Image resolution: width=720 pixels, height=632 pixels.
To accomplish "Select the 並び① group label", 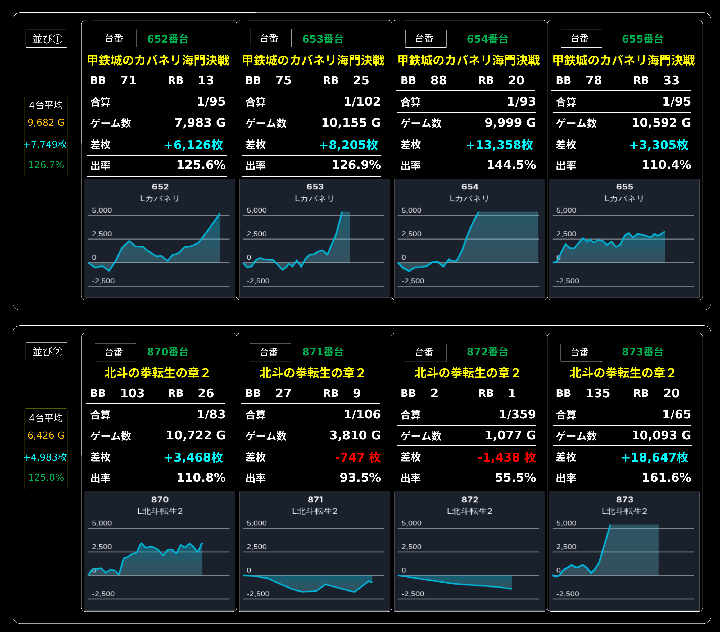I will (x=47, y=39).
